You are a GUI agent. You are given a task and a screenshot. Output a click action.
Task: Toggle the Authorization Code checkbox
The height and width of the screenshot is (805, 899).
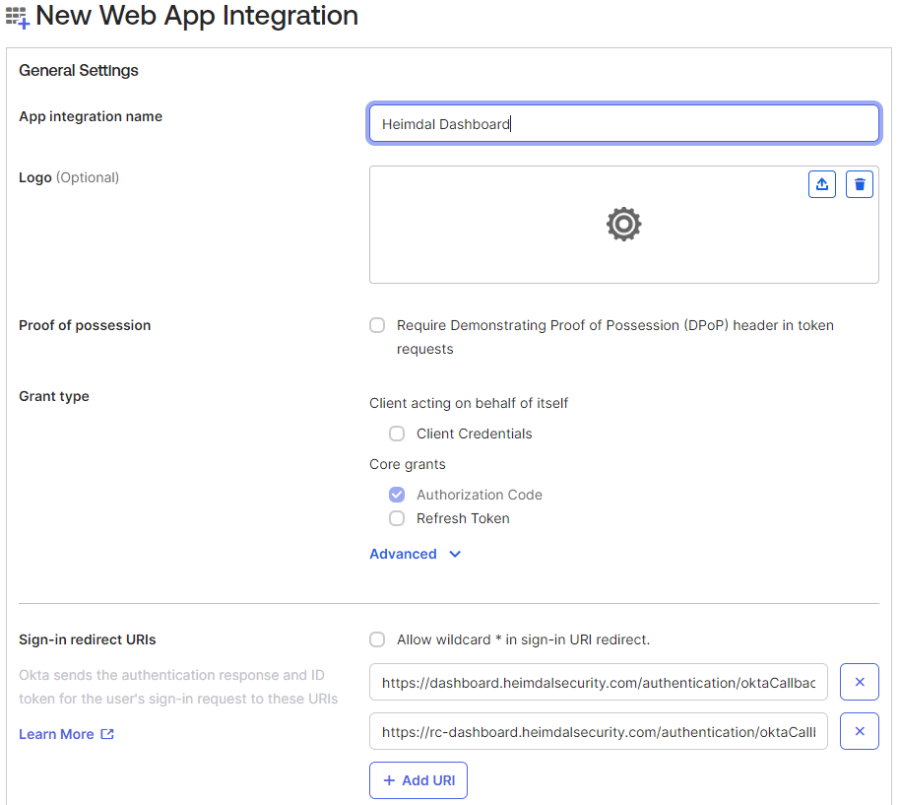(x=397, y=494)
